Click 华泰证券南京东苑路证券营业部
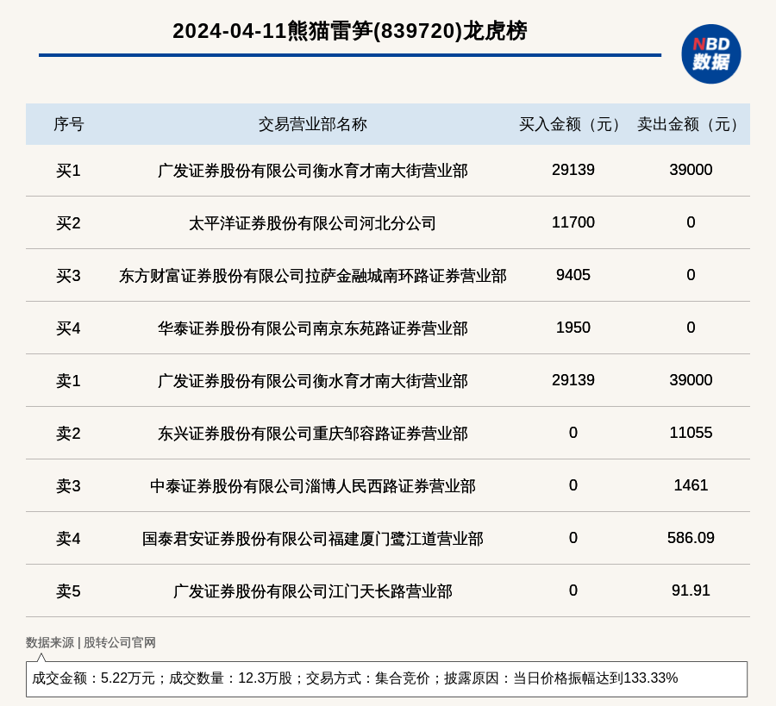Image resolution: width=776 pixels, height=706 pixels. click(x=313, y=328)
